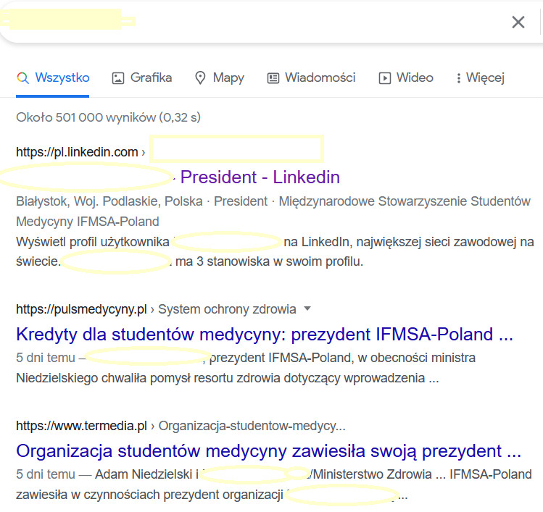Click the pl.linkedin.com URL
Viewport: 543px width, 512px height.
(77, 152)
